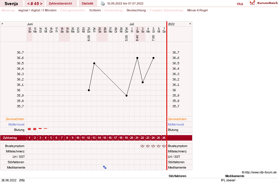Click the bleeding marker on cycle day 3

click(x=40, y=128)
